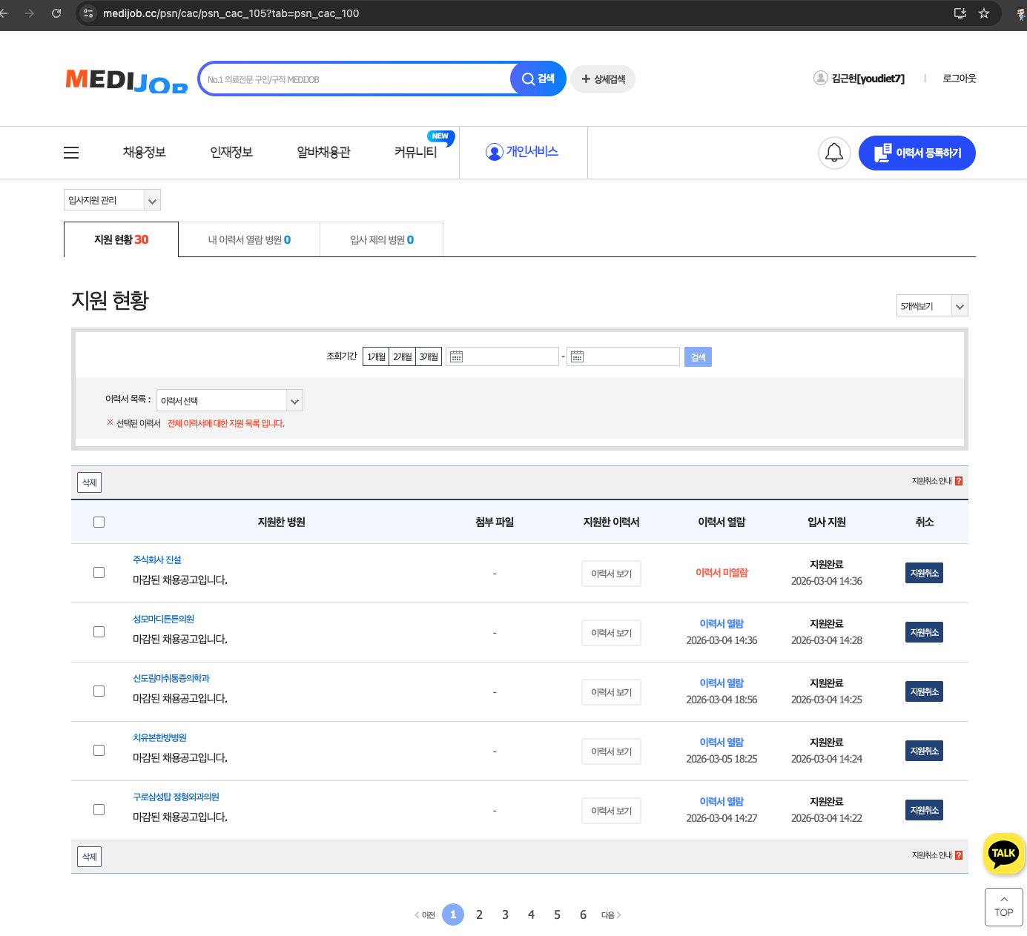1027x936 pixels.
Task: Click the KakaoTalk chat icon
Action: click(1003, 853)
